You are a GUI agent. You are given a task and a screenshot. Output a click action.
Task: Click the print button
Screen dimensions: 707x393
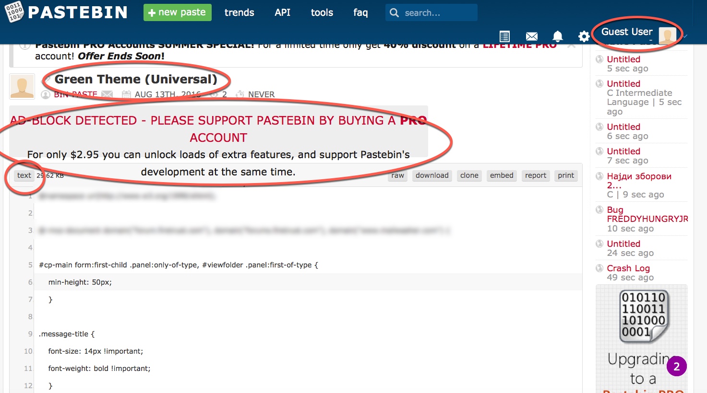coord(566,175)
